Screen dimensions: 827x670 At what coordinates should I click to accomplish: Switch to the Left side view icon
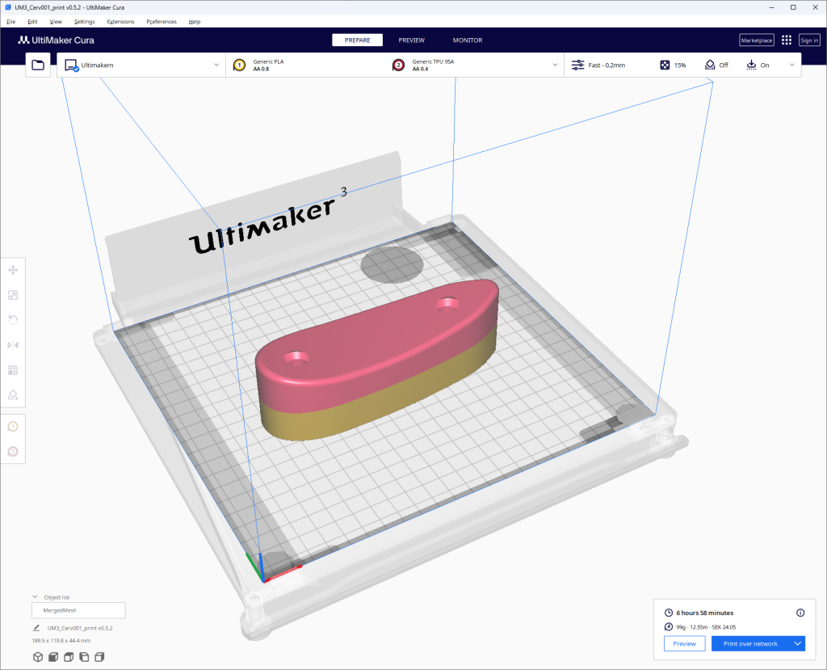pyautogui.click(x=84, y=657)
